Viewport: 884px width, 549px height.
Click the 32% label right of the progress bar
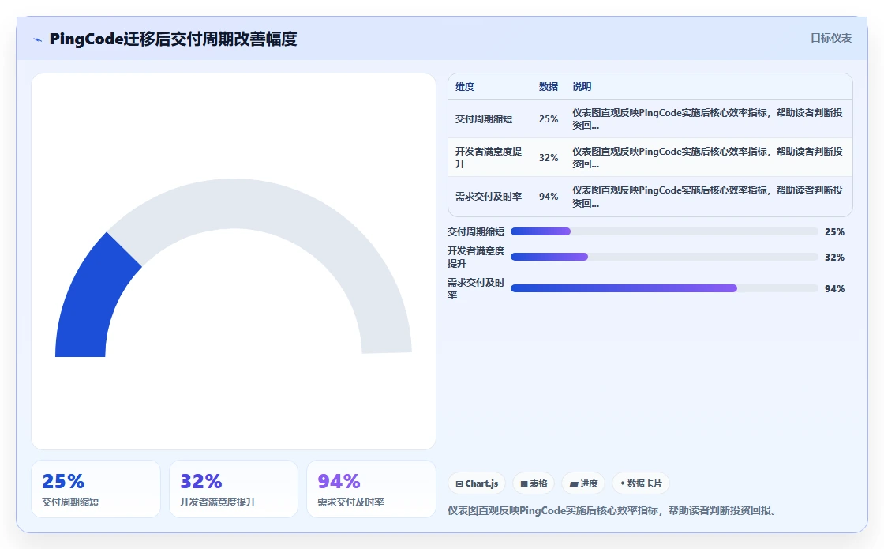coord(834,258)
